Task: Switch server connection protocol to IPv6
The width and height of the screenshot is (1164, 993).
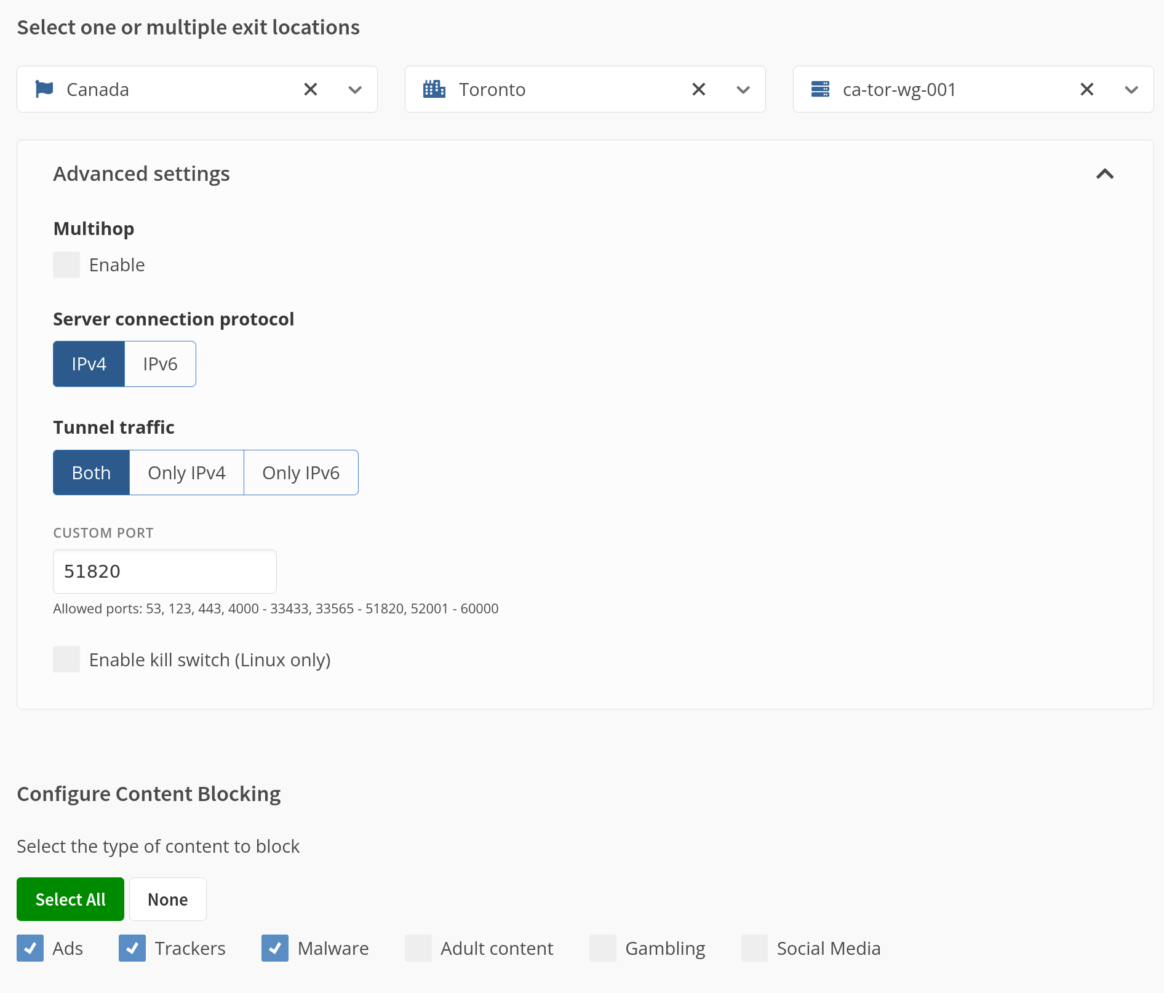Action: pyautogui.click(x=159, y=364)
